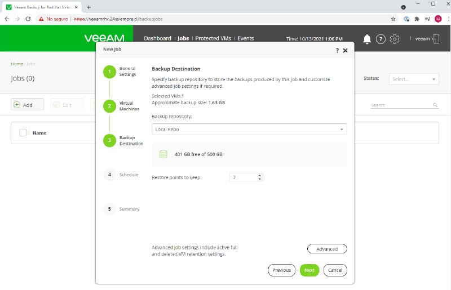Screen dimensions: 451x290
Task: Click the repository database icon
Action: [163, 154]
